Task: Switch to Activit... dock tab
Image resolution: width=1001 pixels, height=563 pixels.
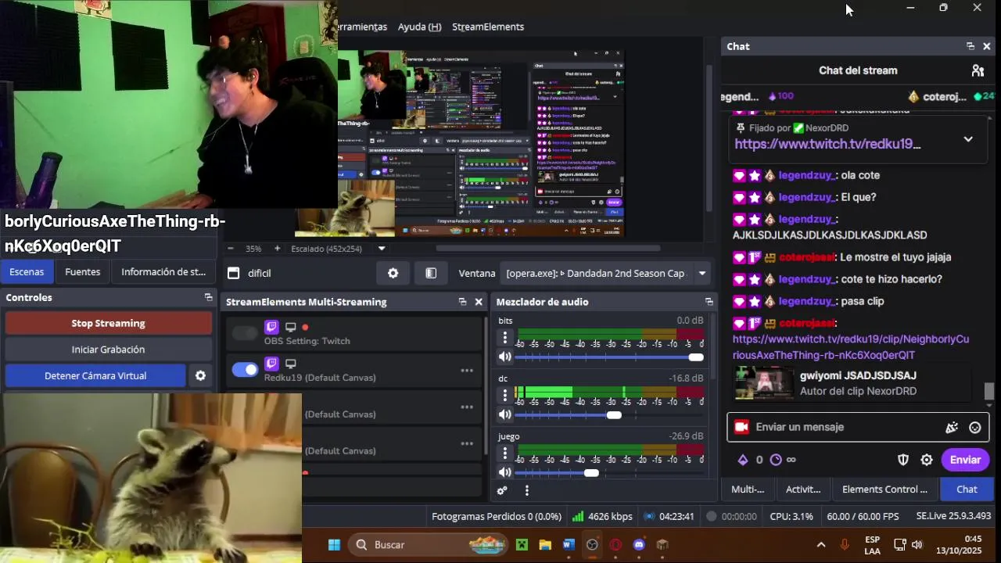Action: point(803,489)
